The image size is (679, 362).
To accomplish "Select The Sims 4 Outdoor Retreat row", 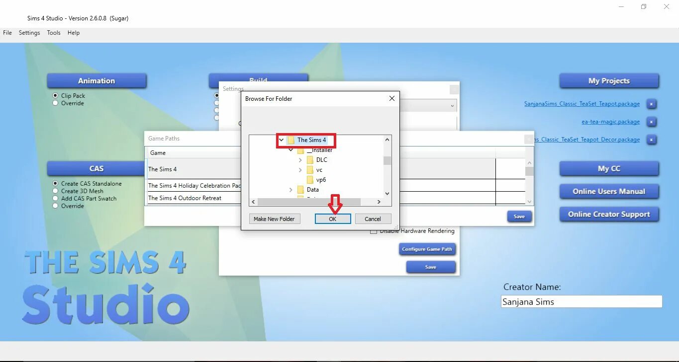I will (336, 198).
